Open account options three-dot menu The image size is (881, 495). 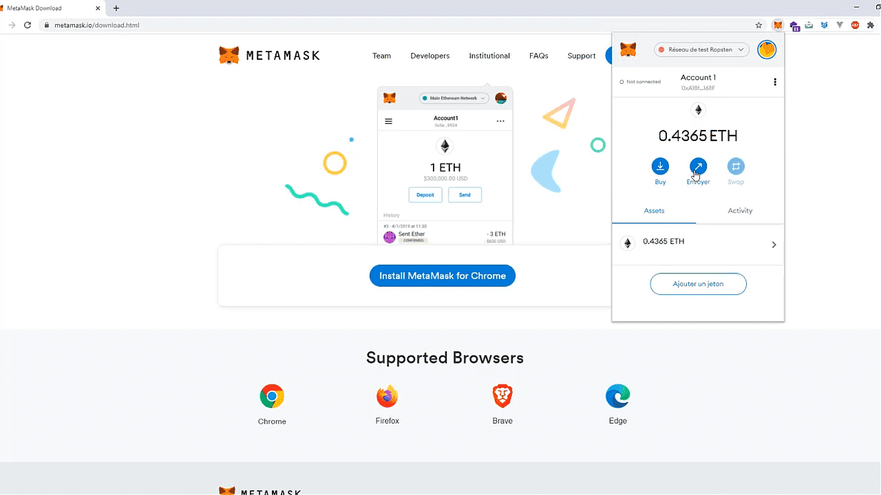(x=775, y=82)
